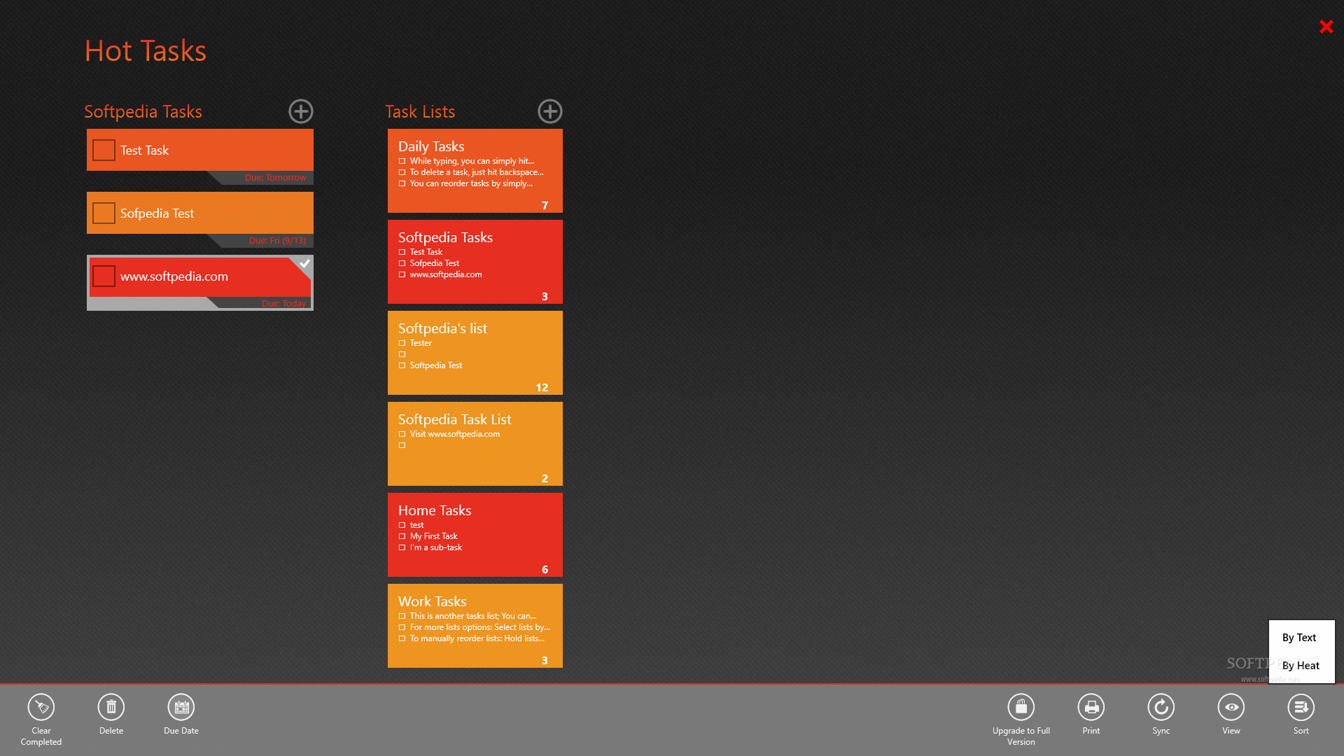1344x756 pixels.
Task: Click Upgrade to Full Version bag icon
Action: coord(1021,707)
